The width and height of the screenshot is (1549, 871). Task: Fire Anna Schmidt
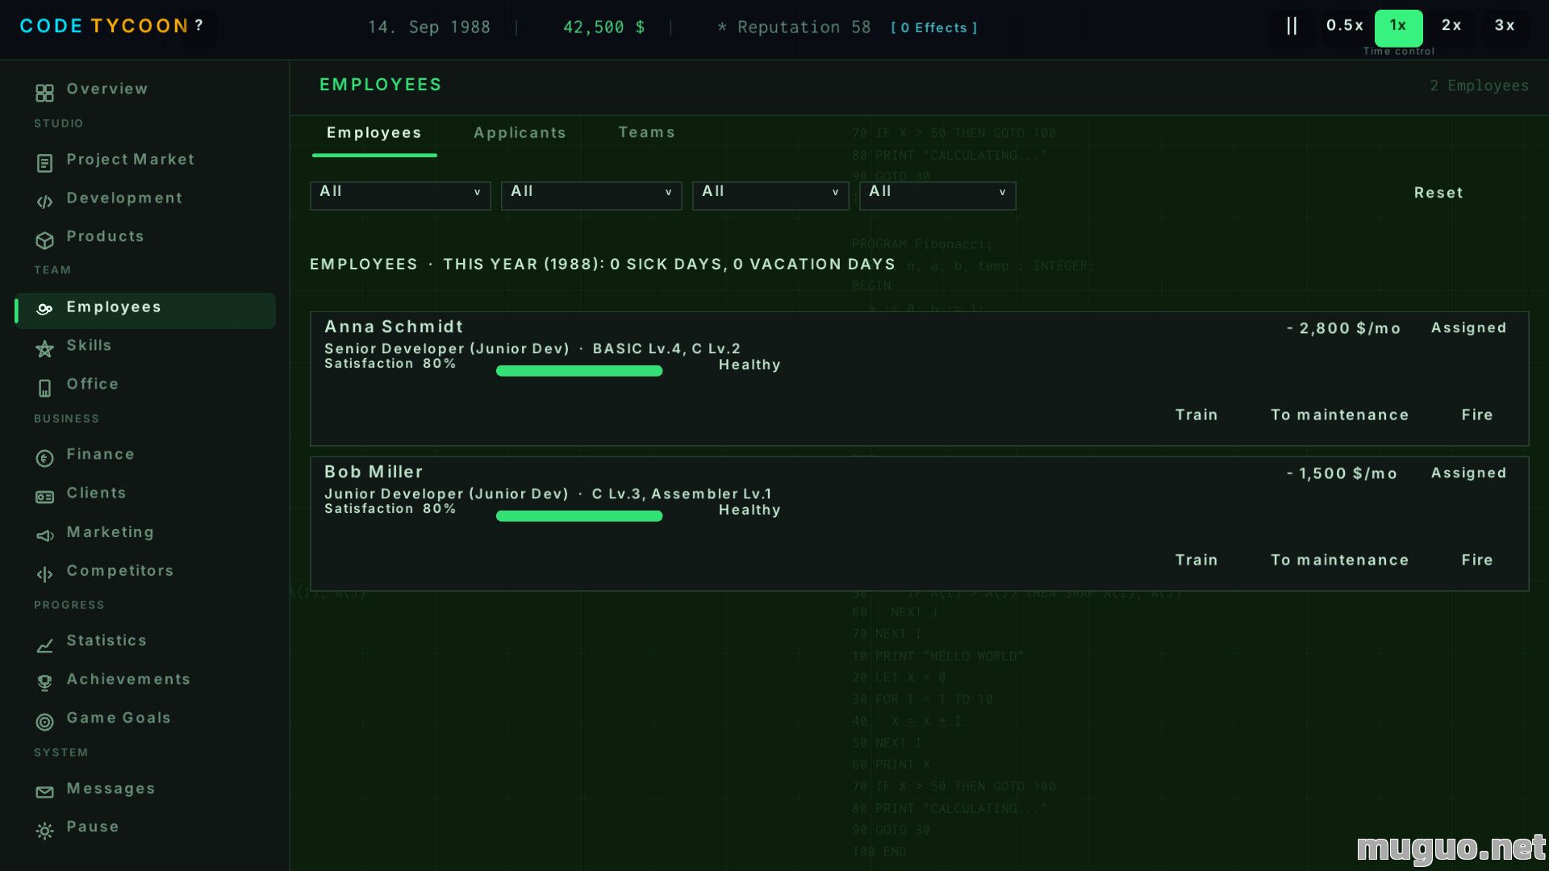[1477, 415]
